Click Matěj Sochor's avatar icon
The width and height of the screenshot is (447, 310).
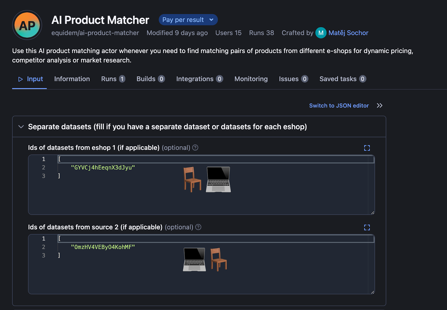click(x=320, y=33)
